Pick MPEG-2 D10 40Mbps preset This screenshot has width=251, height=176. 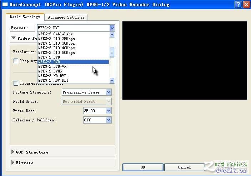[73, 48]
